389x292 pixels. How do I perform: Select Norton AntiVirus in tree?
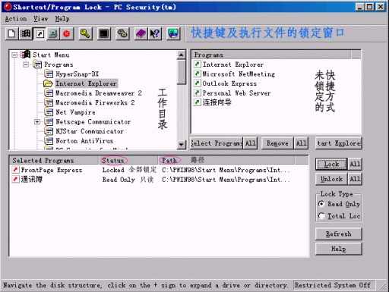[x=84, y=141]
